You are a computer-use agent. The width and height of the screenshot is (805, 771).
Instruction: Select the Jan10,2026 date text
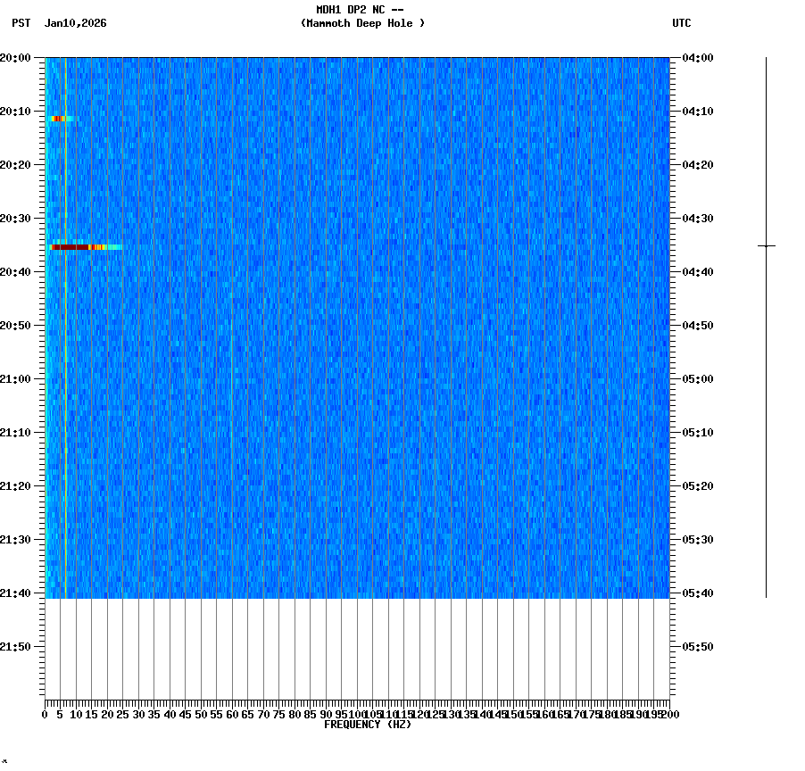[x=75, y=24]
